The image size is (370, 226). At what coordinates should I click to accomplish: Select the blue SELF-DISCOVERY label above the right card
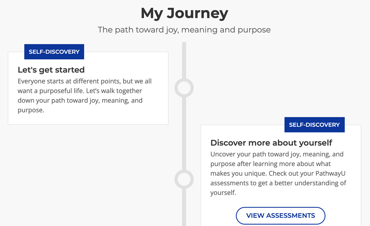coord(314,125)
